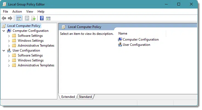Click Local Group Policy Editor title bar icon
Image resolution: width=202 pixels, height=110 pixels.
pos(4,4)
